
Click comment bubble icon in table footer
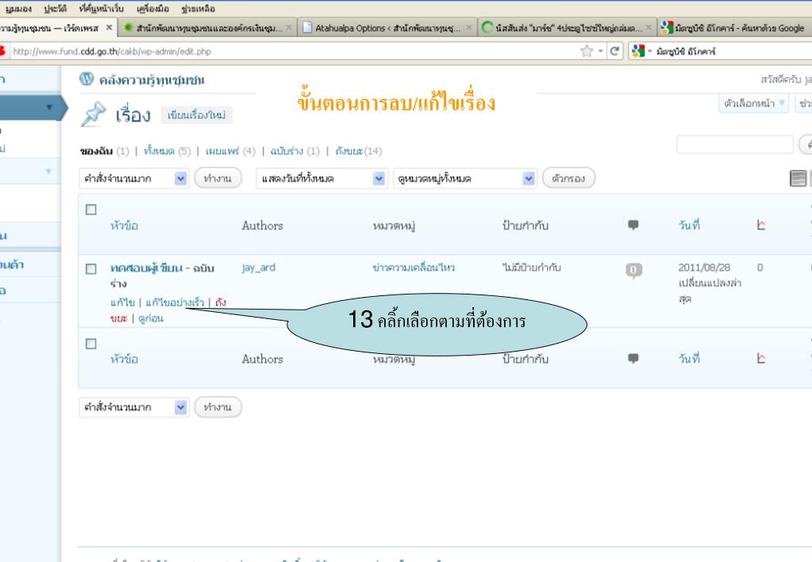[x=633, y=359]
